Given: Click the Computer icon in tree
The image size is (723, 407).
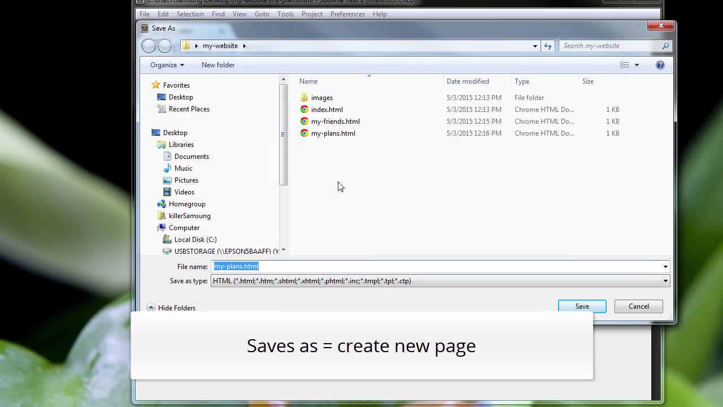Looking at the screenshot, I should pyautogui.click(x=162, y=228).
